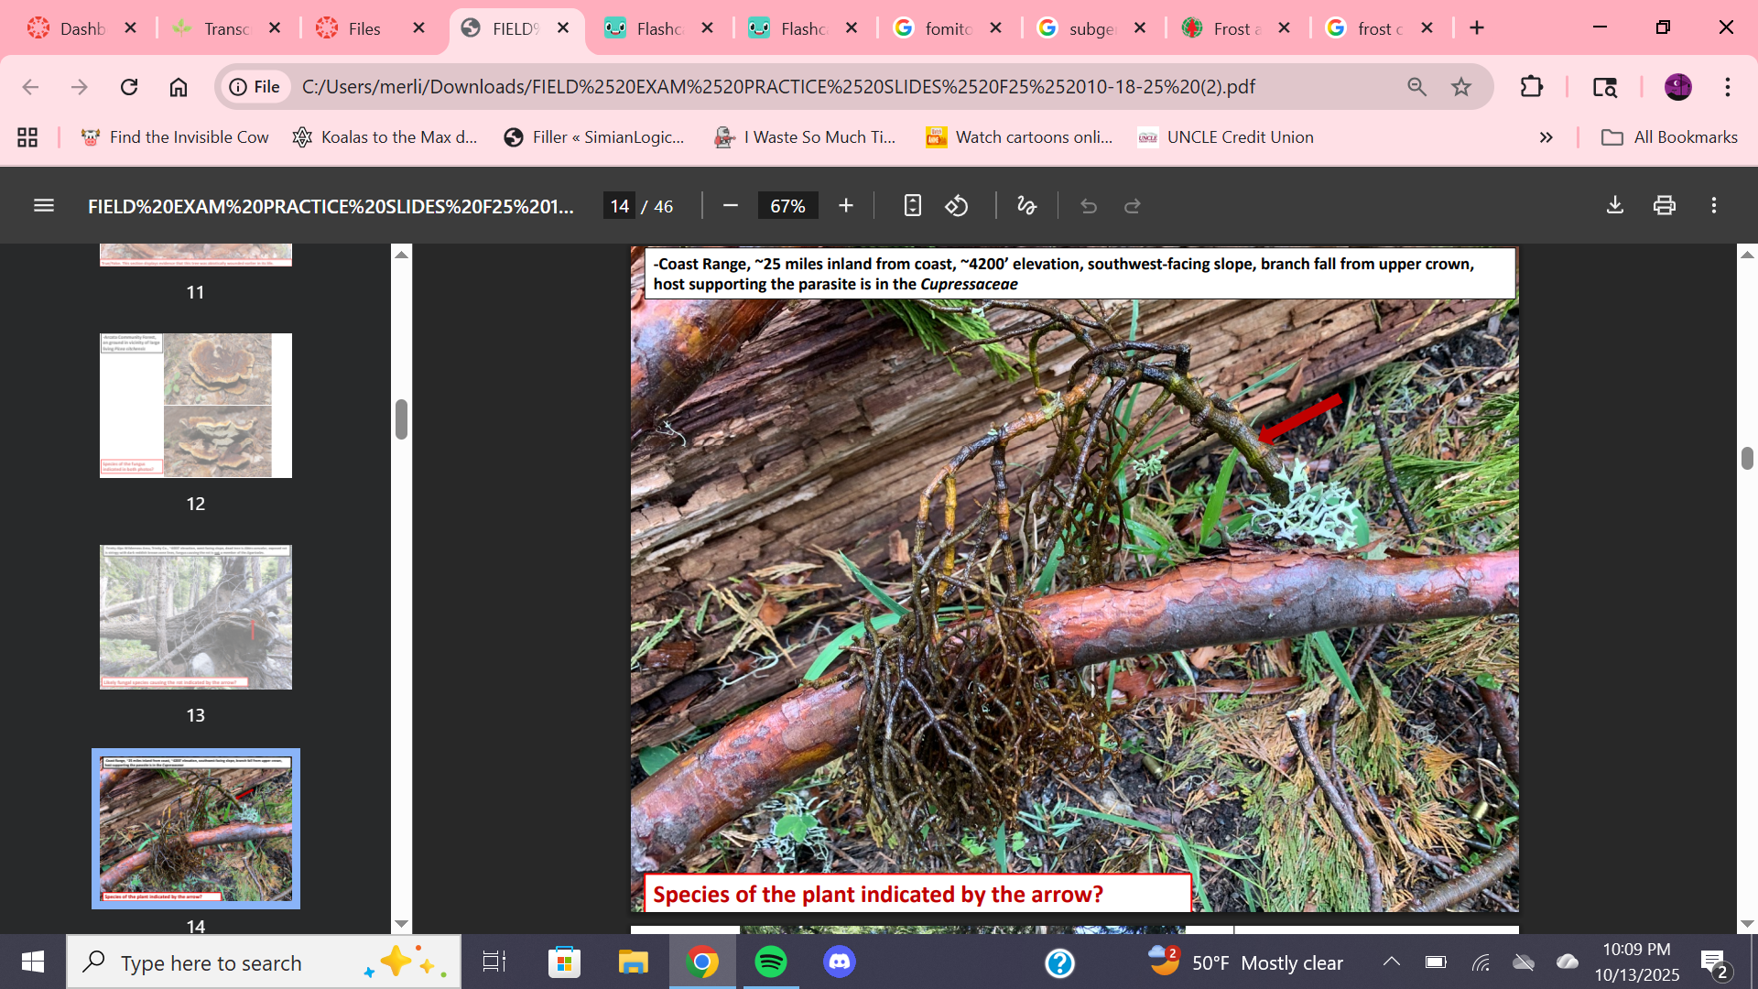Show hidden system tray icons
This screenshot has height=989, width=1758.
pyautogui.click(x=1391, y=962)
